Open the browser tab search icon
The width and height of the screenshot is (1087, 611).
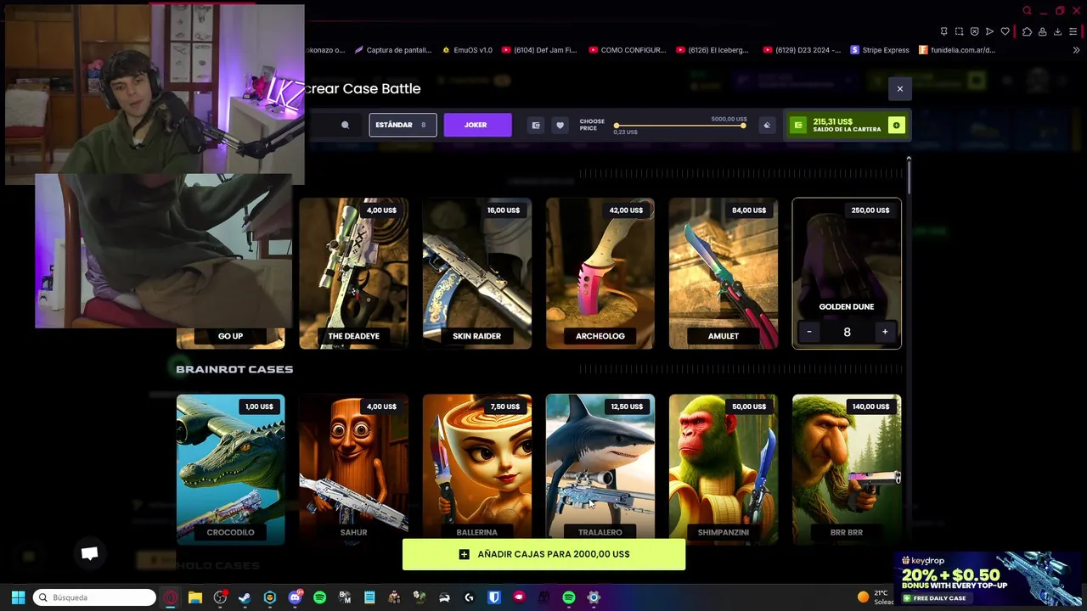1027,11
